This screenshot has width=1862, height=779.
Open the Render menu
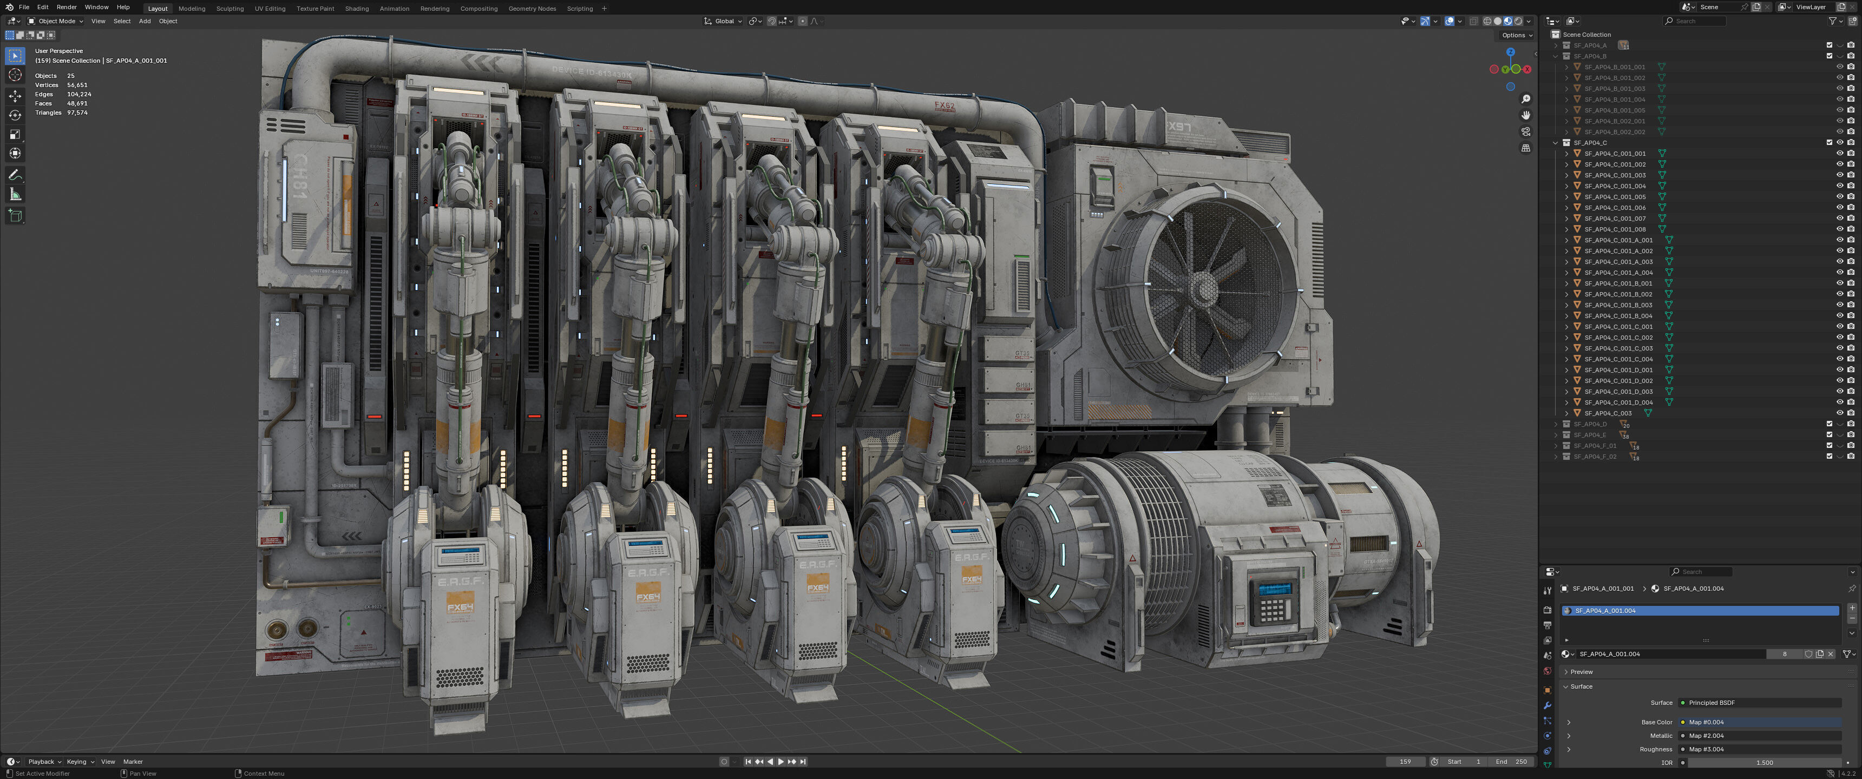(67, 7)
